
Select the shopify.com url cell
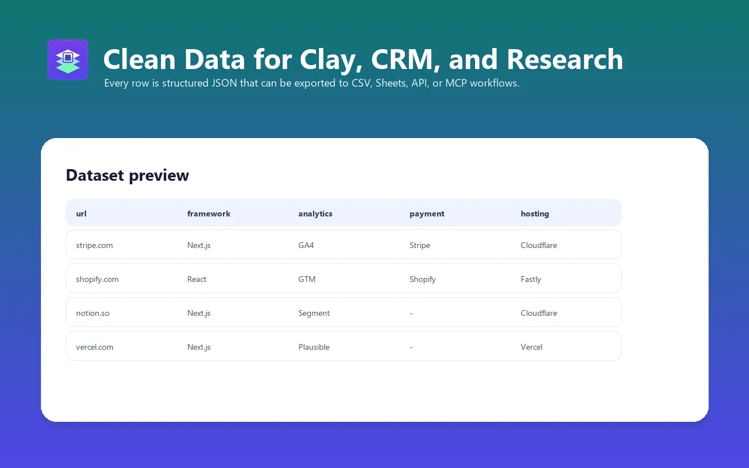coord(97,279)
